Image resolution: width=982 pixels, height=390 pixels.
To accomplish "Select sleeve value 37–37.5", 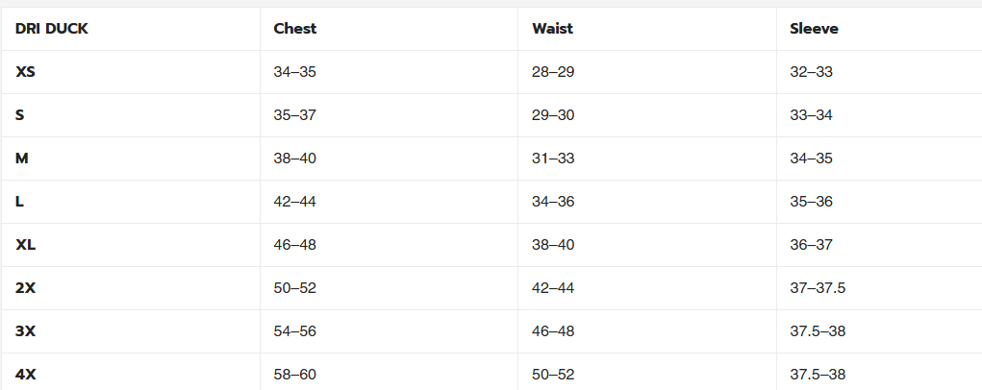I will point(818,288).
